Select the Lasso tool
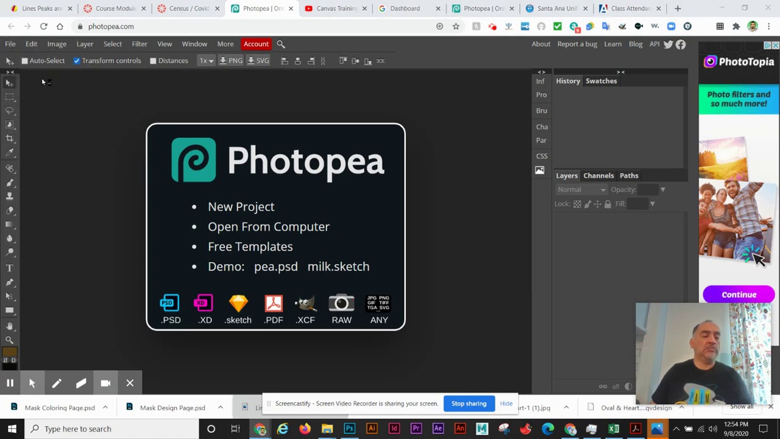The width and height of the screenshot is (780, 439). click(9, 111)
